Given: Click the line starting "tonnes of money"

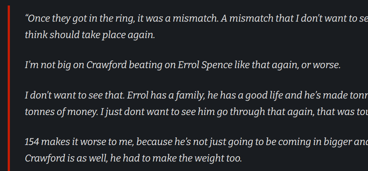Looking at the screenshot, I should (196, 112).
